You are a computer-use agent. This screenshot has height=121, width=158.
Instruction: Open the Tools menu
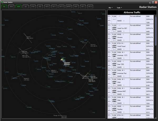[x=119, y=8]
